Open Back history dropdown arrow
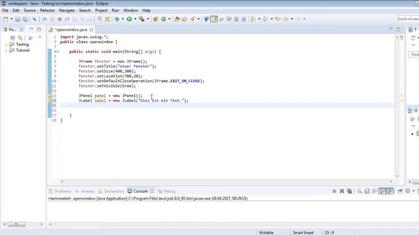This screenshot has height=235, width=419. click(292, 19)
